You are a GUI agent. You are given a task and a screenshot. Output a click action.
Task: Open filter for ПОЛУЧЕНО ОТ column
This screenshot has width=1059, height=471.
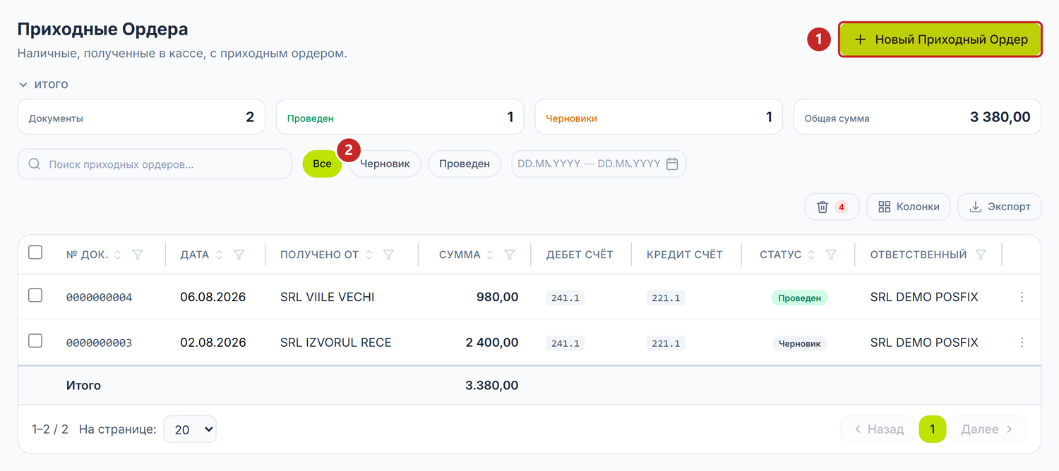coord(388,255)
